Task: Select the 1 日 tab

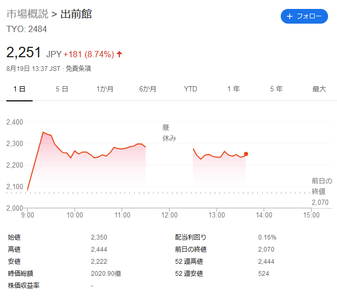Action: (x=19, y=89)
